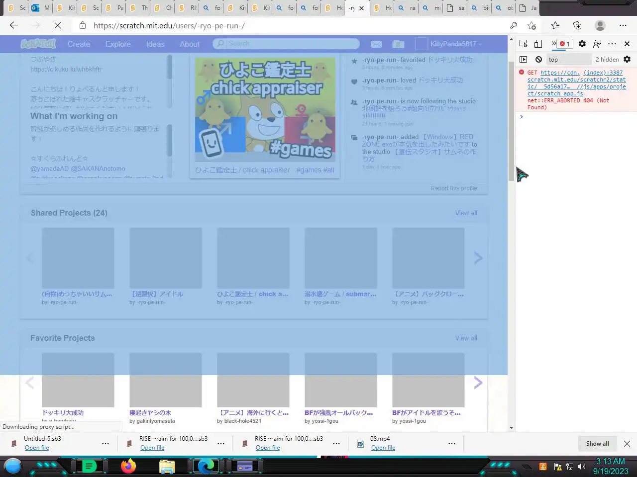Open saved passwords key icon in the address bar
The image size is (637, 477).
[x=514, y=25]
